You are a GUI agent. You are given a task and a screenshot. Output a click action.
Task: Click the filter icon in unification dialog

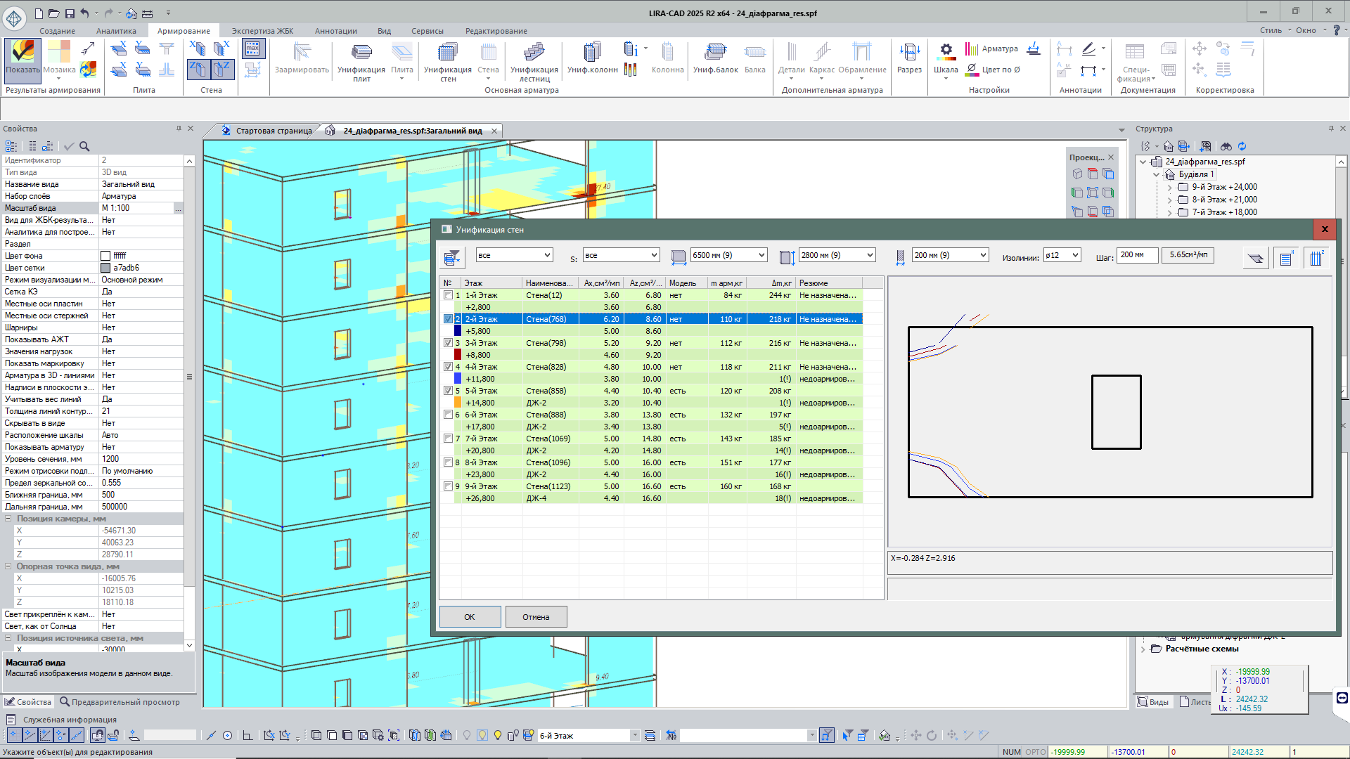(x=451, y=258)
